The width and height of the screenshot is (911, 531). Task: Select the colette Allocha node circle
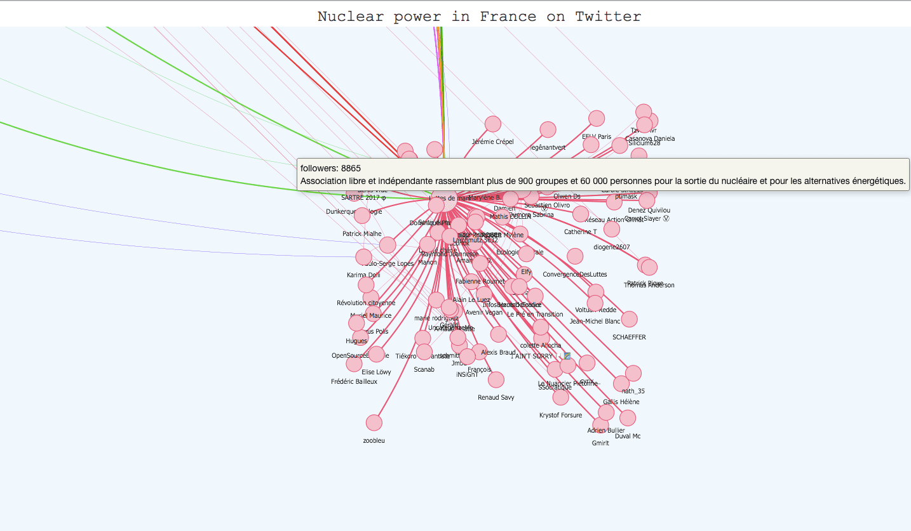pyautogui.click(x=541, y=327)
